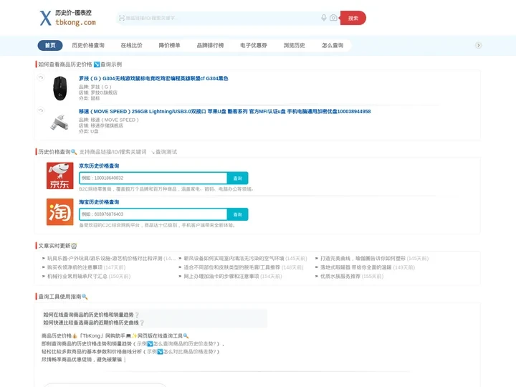Open the 怎么查询 tab
This screenshot has height=387, width=516.
click(333, 45)
